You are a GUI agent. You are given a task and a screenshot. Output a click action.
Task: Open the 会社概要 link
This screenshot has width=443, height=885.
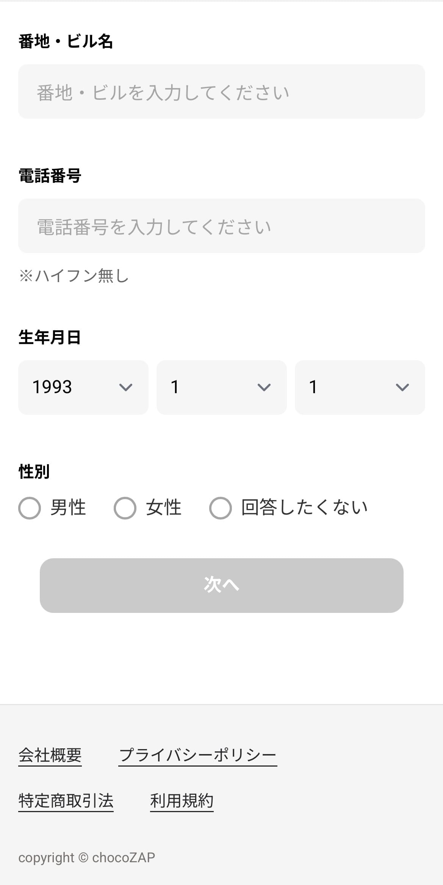pyautogui.click(x=50, y=755)
